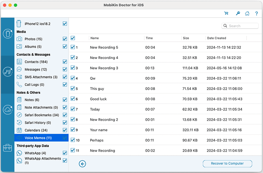The image size is (263, 173).
Task: Go to home via house icon
Action: click(x=247, y=14)
